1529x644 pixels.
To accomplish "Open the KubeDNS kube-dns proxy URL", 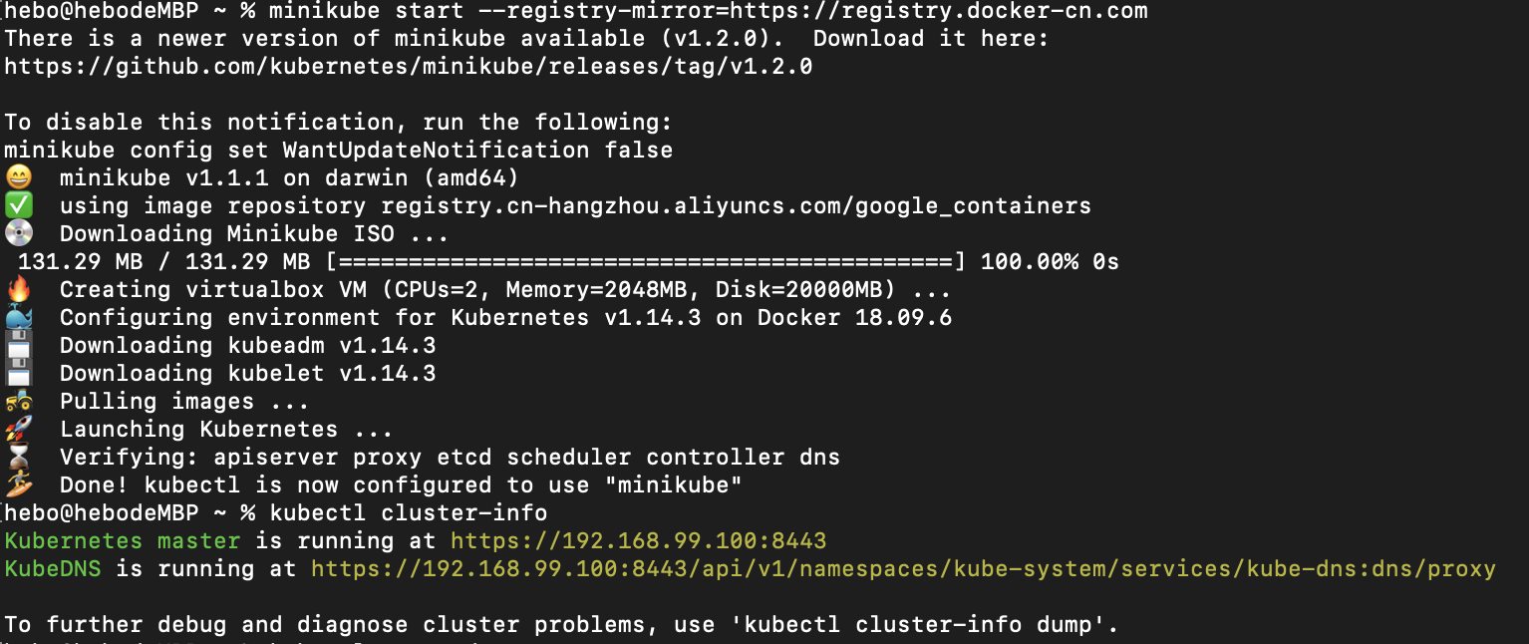I will (903, 569).
